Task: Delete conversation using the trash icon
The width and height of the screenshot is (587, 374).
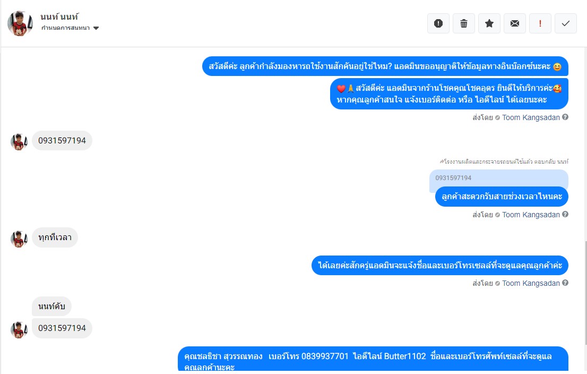Action: (x=463, y=23)
